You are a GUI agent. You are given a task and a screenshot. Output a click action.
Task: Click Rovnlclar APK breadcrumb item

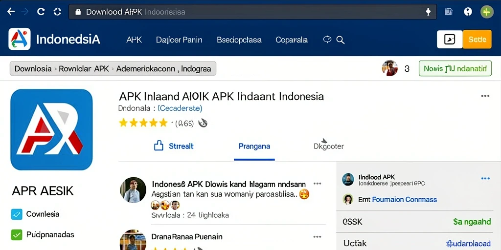point(84,68)
